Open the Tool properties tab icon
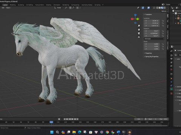The image size is (181, 135). pos(171,51)
